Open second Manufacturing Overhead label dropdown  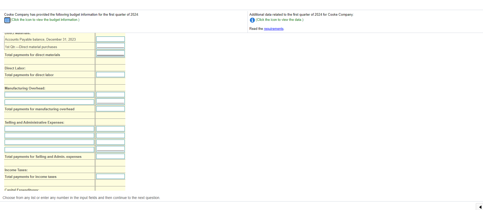click(49, 102)
